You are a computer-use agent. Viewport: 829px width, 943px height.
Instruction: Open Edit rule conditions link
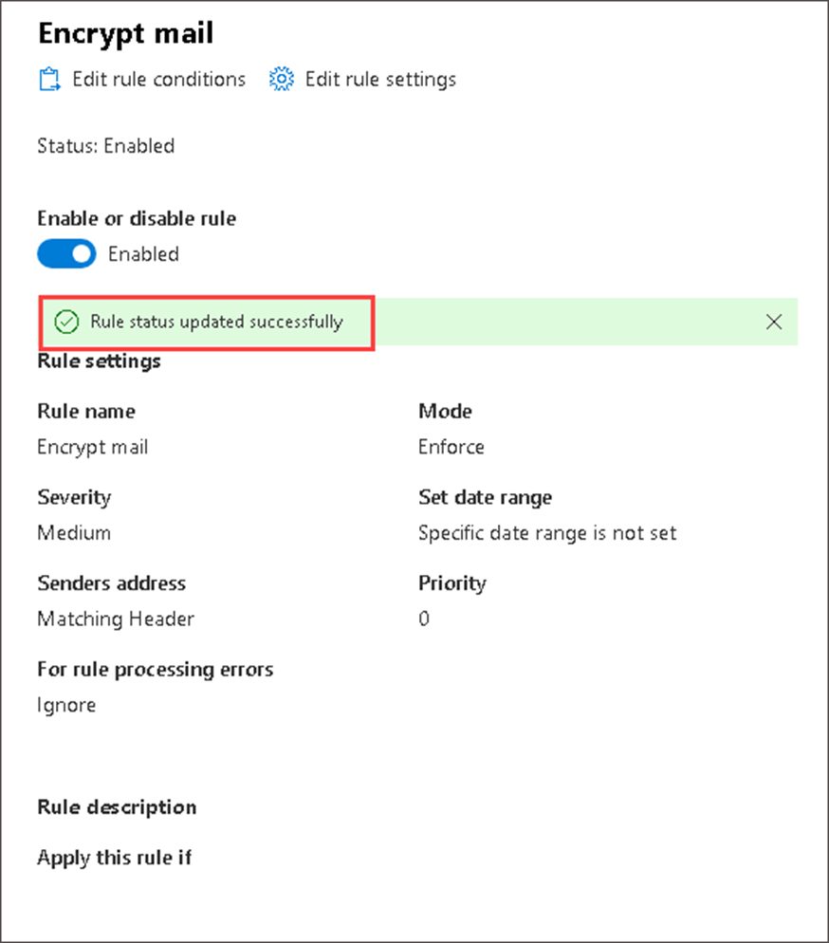coord(158,79)
